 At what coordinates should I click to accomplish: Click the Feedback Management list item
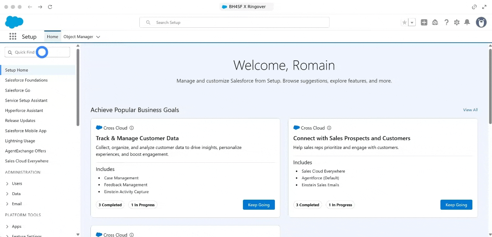(126, 185)
